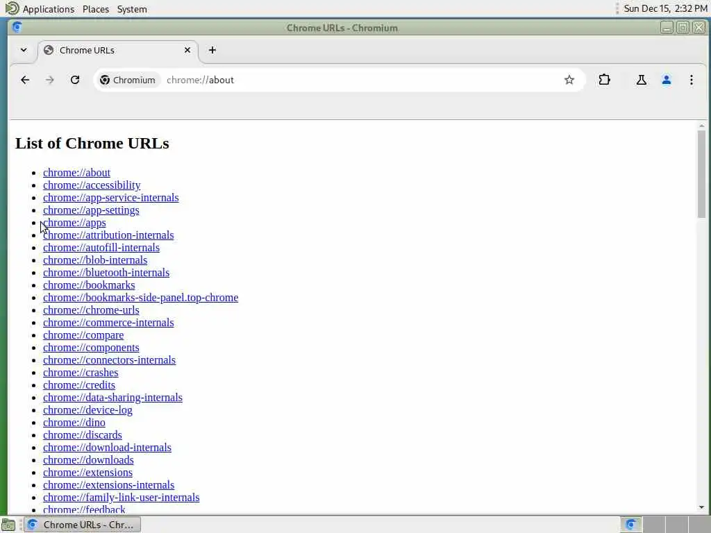Viewport: 711px width, 533px height.
Task: Bookmark this page with the star icon
Action: tap(569, 81)
